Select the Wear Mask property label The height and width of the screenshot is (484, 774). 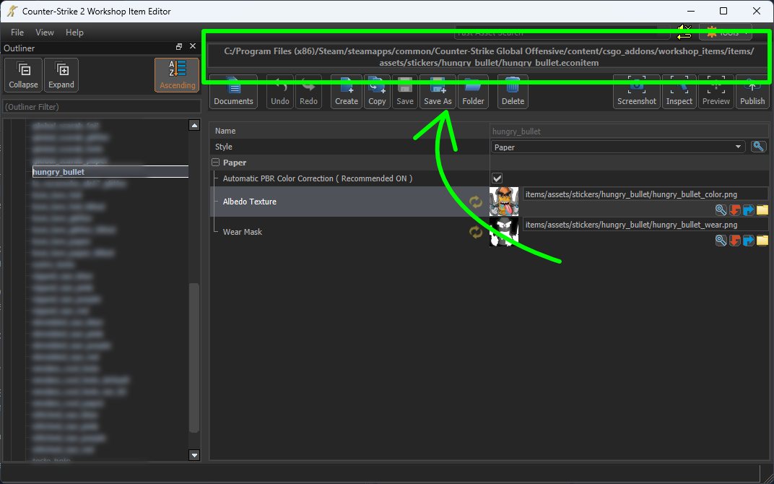(x=243, y=232)
